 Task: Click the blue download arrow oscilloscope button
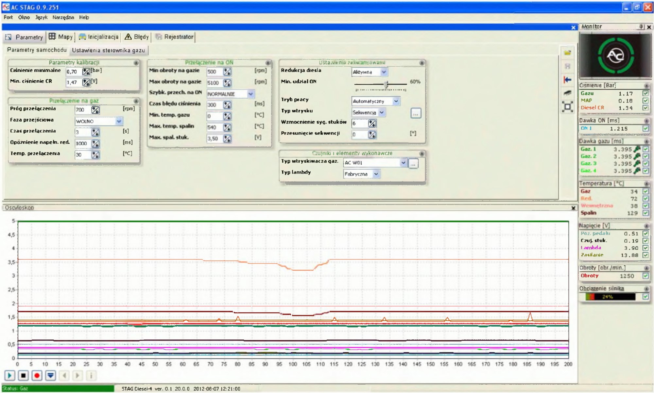50,375
